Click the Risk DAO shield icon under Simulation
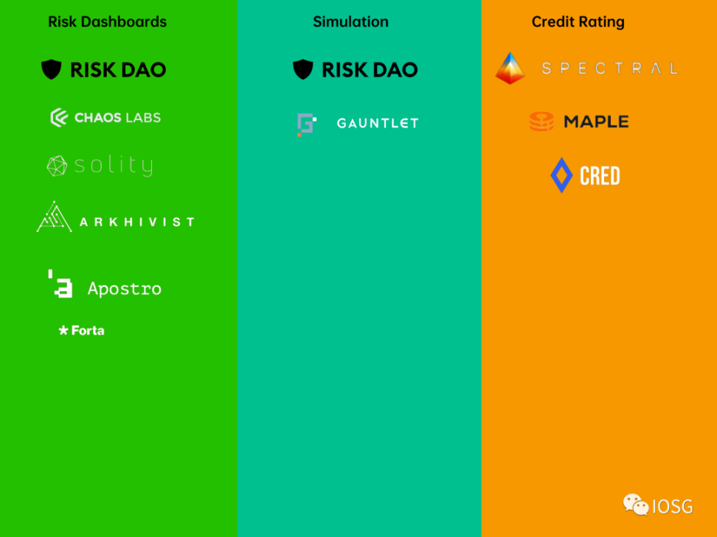 302,69
